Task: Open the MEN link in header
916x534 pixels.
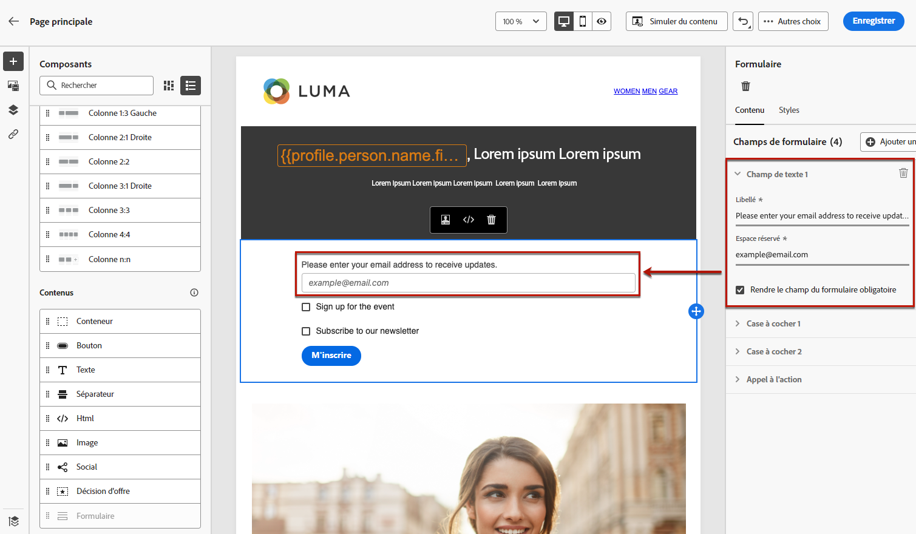Action: coord(650,91)
